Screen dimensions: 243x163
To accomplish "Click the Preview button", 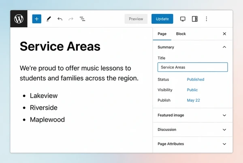I will point(136,19).
